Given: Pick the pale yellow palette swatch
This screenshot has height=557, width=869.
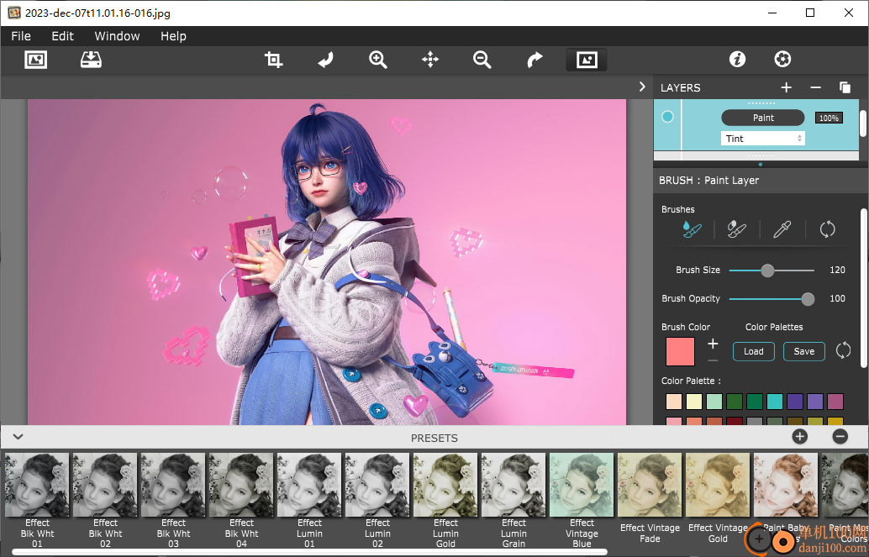Looking at the screenshot, I should pos(694,402).
